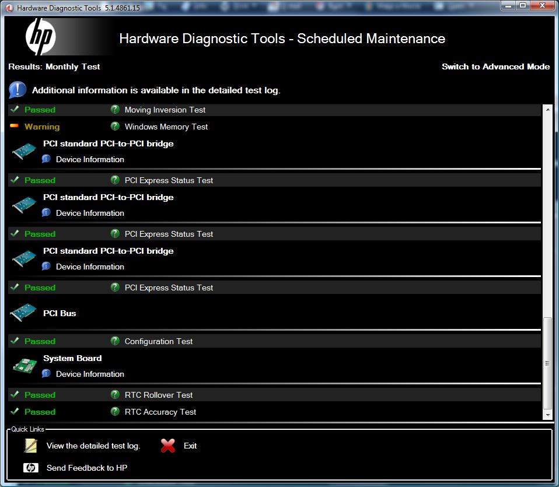This screenshot has width=559, height=487.
Task: Click Send Feedback to HP
Action: pyautogui.click(x=86, y=468)
